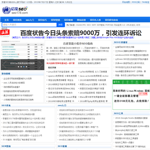150x150 pixels.
Task: Open the SEO资讯 section heading above news list
Action: tap(6, 105)
